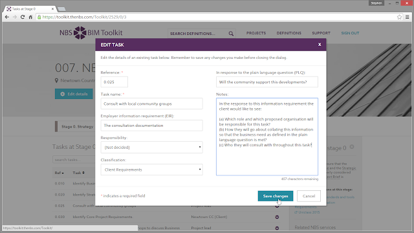Expand the 0.025 row chevron icon
The height and width of the screenshot is (233, 414).
pyautogui.click(x=277, y=206)
